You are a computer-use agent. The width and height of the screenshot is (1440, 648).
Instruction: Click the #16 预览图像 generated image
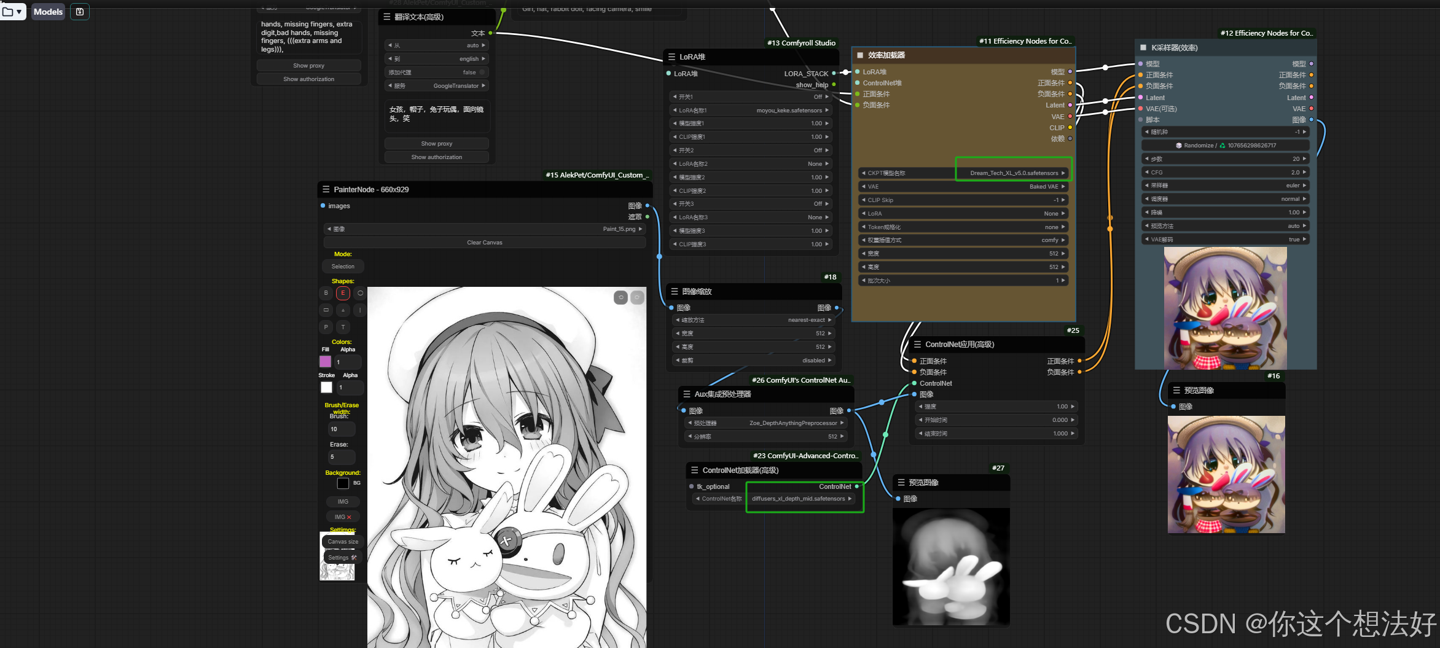click(x=1226, y=474)
